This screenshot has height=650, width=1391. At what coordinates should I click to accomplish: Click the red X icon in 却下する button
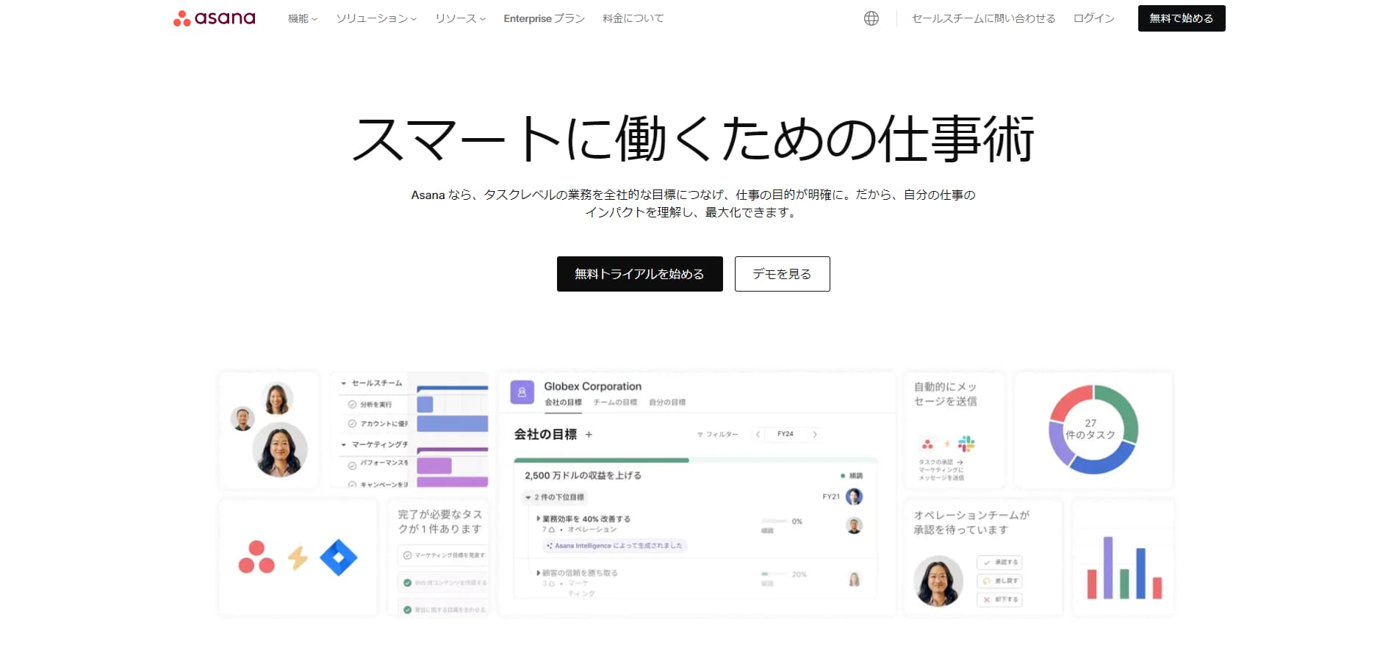click(987, 599)
